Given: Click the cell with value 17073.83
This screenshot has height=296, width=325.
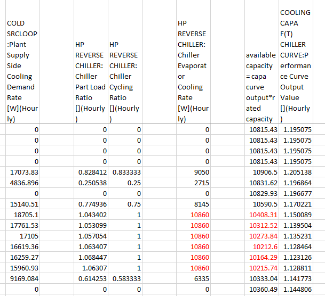Looking at the screenshot, I should pos(22,172).
